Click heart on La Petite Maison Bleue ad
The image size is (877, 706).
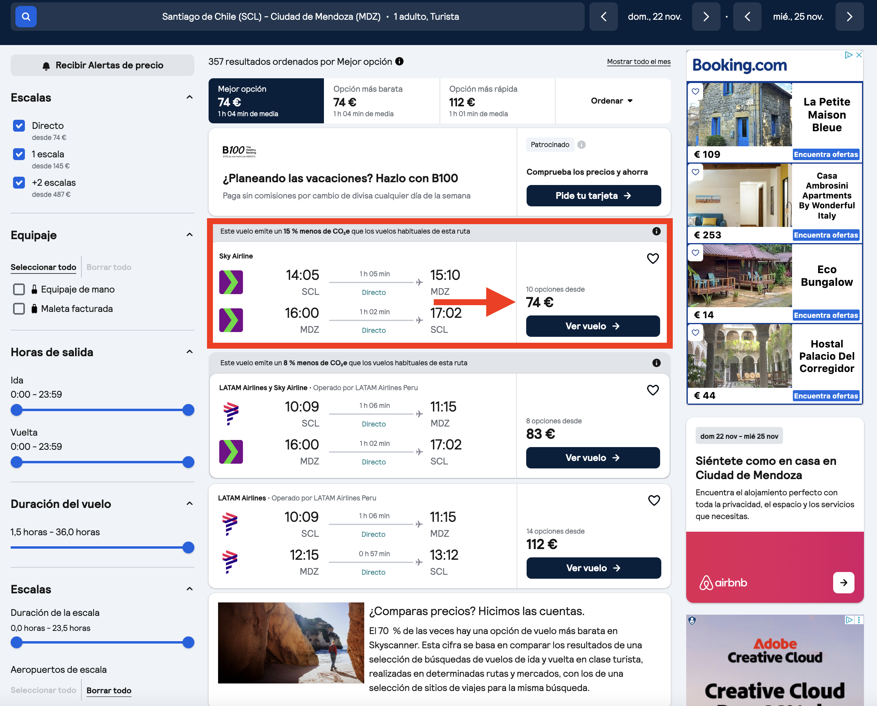695,91
